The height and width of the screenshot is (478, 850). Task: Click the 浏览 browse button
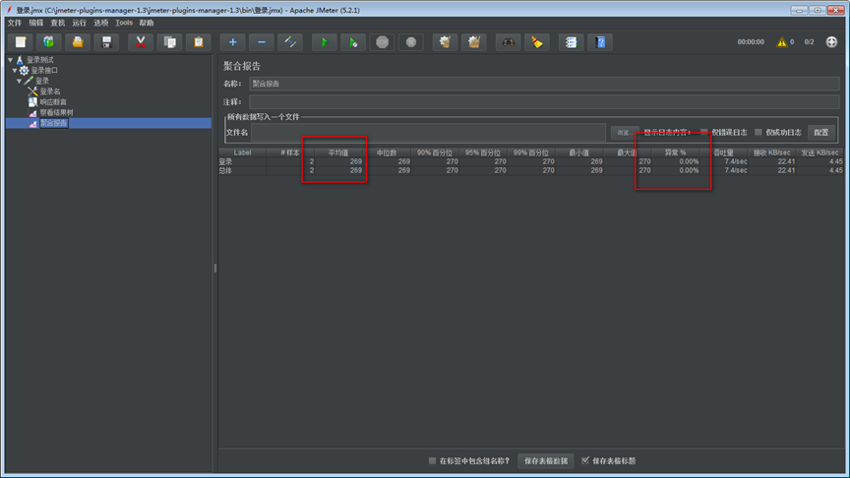(623, 132)
